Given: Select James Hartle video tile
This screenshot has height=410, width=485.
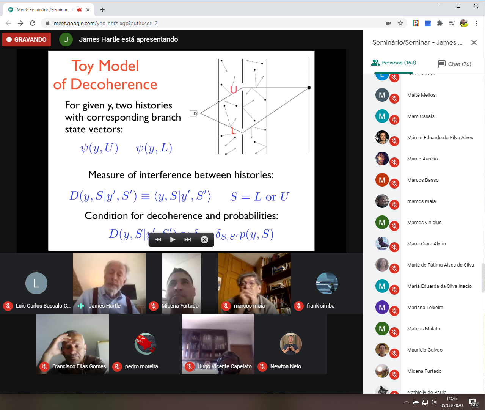Looking at the screenshot, I should click(x=109, y=283).
